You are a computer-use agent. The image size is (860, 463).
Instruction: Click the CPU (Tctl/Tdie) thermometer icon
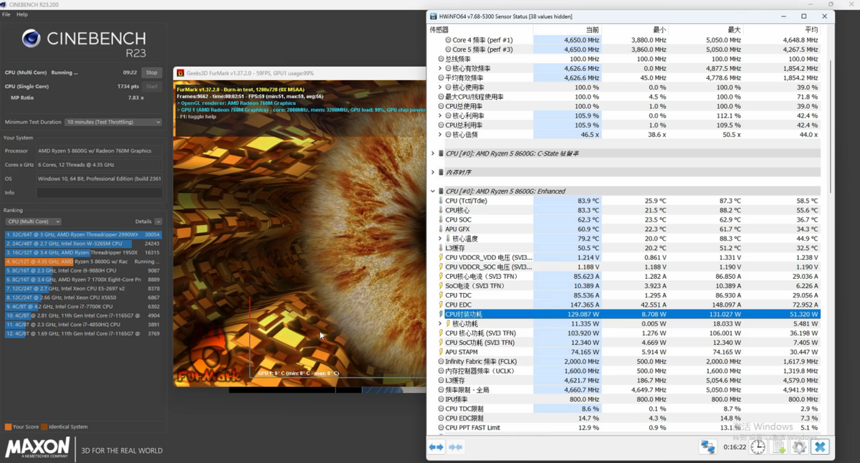tap(440, 201)
